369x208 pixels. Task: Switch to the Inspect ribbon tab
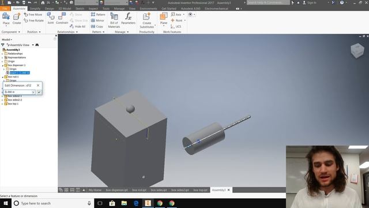coord(93,9)
